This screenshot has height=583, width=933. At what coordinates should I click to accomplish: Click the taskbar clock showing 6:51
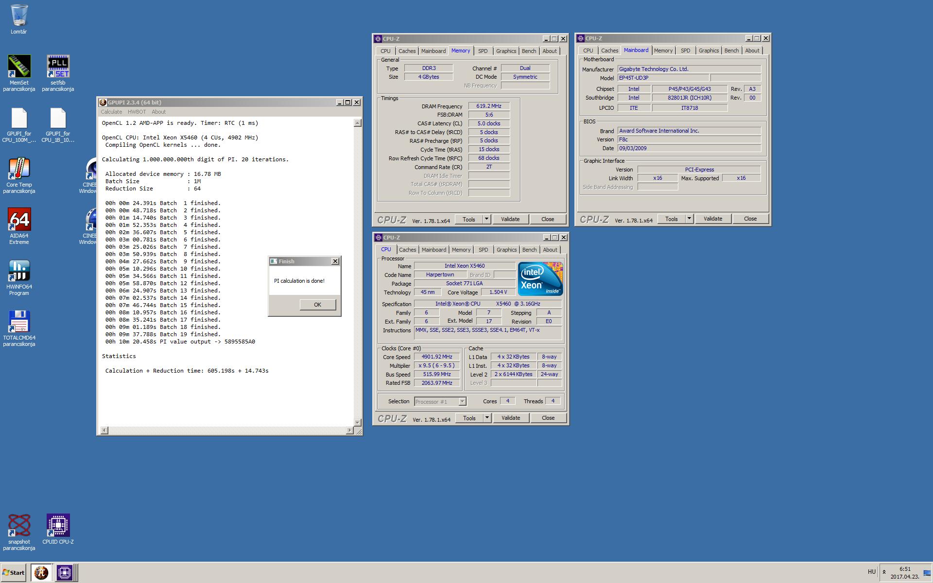905,573
